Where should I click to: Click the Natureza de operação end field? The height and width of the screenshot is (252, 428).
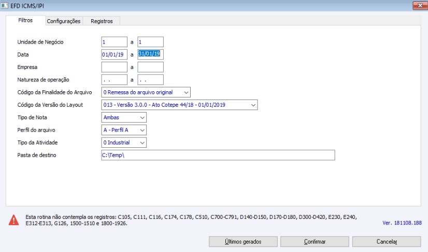pos(150,80)
